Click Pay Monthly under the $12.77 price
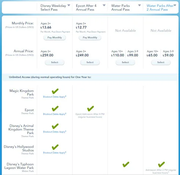The height and width of the screenshot is (175, 180). pyautogui.click(x=90, y=38)
